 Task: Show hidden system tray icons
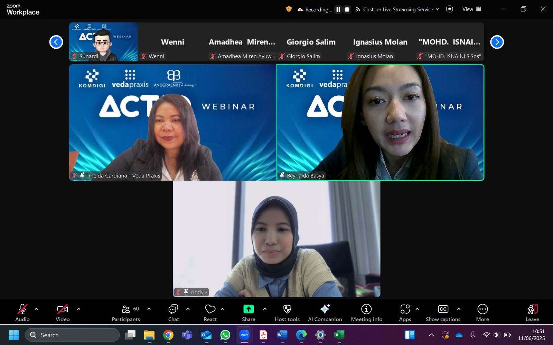point(431,335)
